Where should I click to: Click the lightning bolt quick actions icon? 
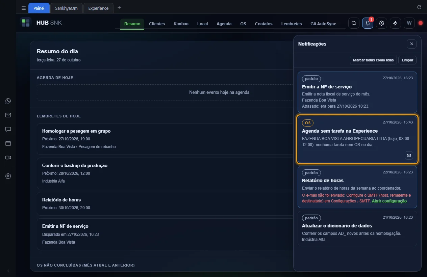[395, 23]
